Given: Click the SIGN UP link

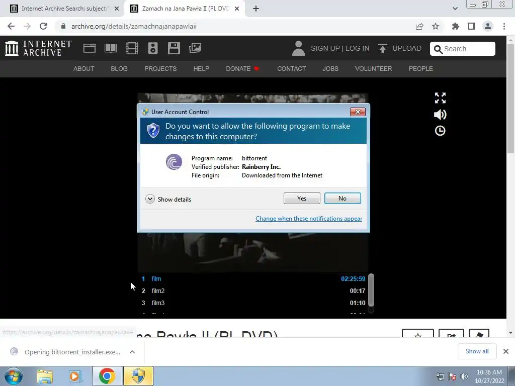Looking at the screenshot, I should coord(325,48).
